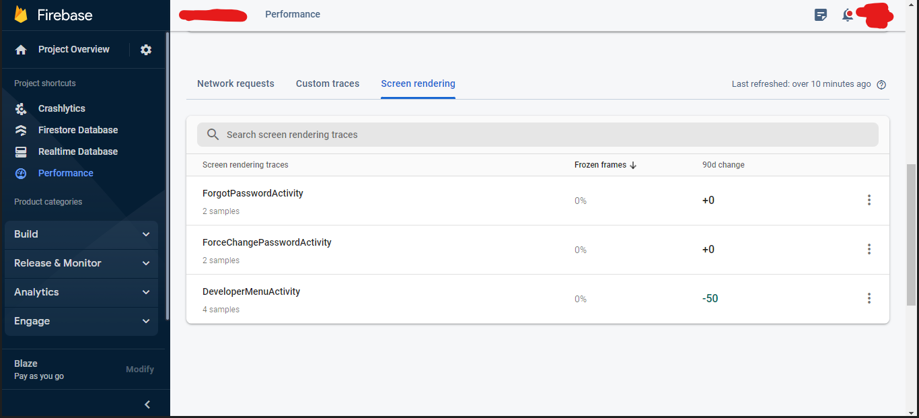The height and width of the screenshot is (418, 919).
Task: Open project settings gear icon
Action: coord(146,50)
